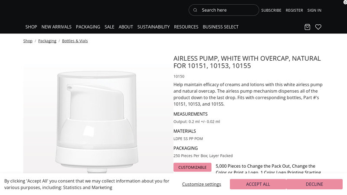Open the SHOP menu
347x195 pixels.
pos(31,27)
